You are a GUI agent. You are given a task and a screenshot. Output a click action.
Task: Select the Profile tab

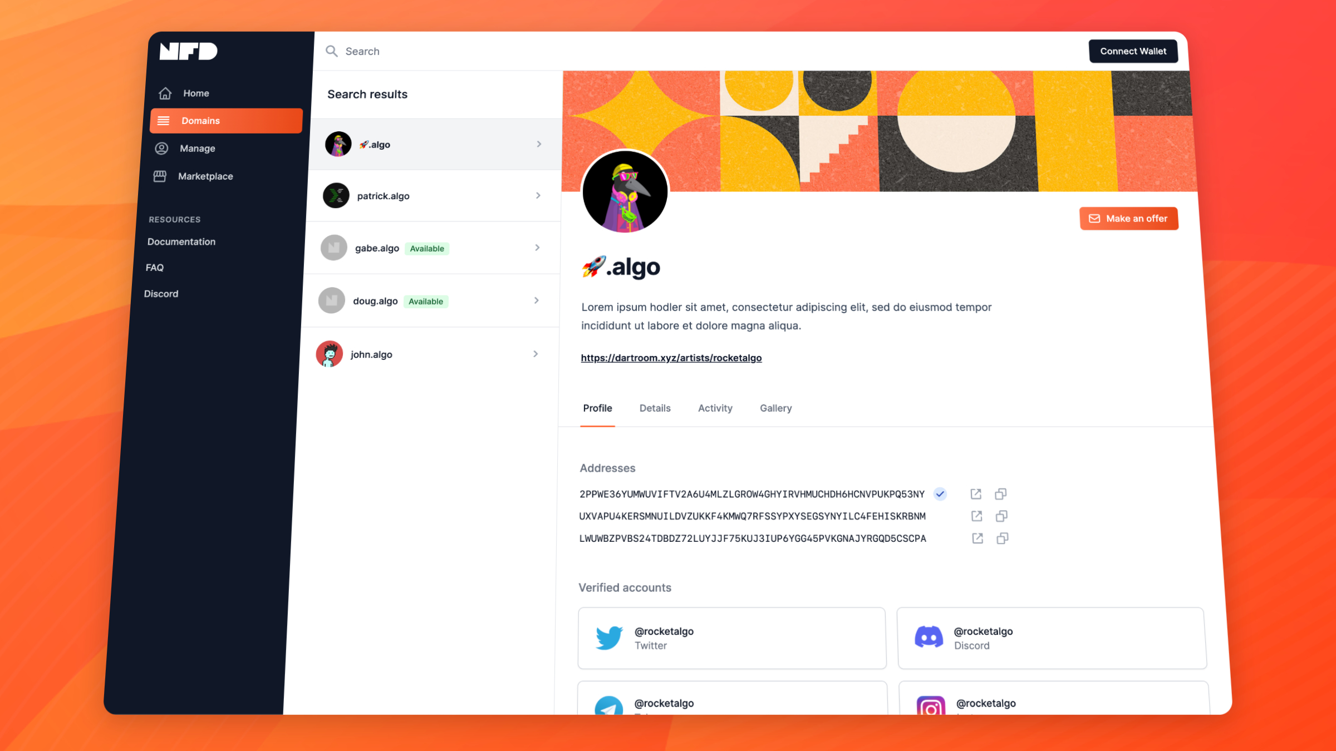(x=596, y=407)
